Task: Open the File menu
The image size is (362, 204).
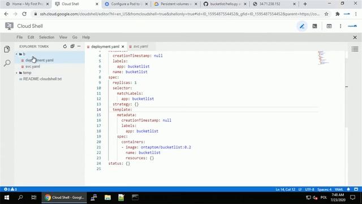Action: (x=19, y=37)
